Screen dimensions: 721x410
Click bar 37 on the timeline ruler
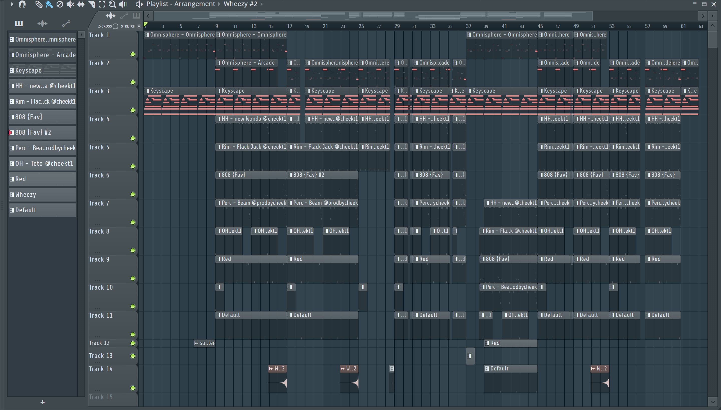tap(469, 26)
